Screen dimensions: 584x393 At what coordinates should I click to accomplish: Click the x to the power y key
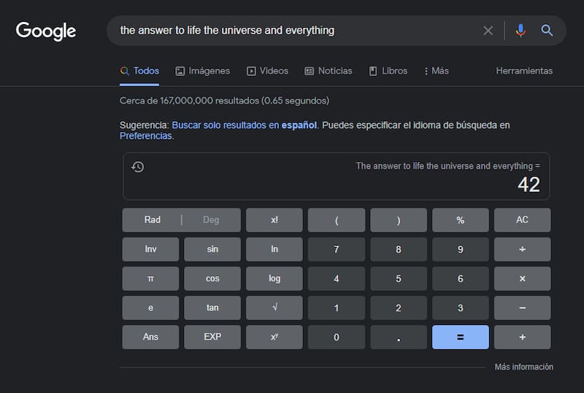coord(274,337)
